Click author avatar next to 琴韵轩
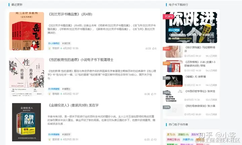 49,48
